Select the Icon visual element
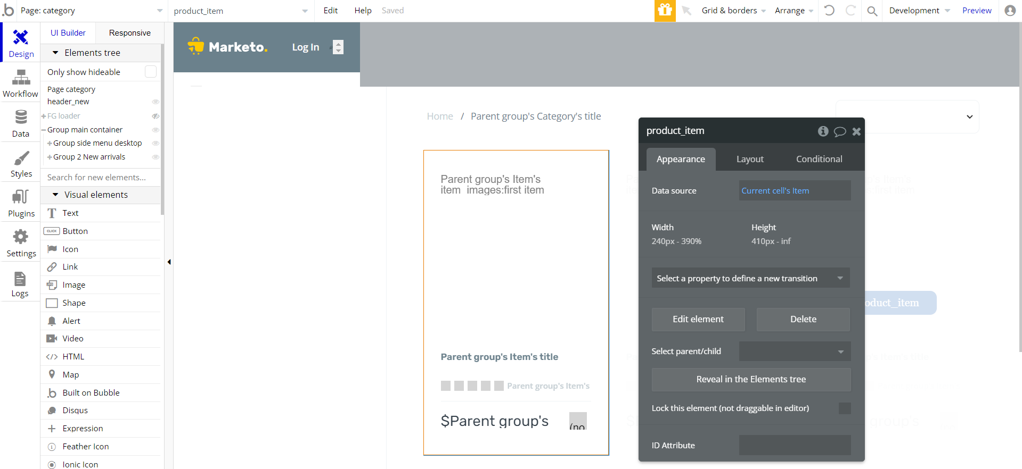1022x469 pixels. click(x=101, y=249)
